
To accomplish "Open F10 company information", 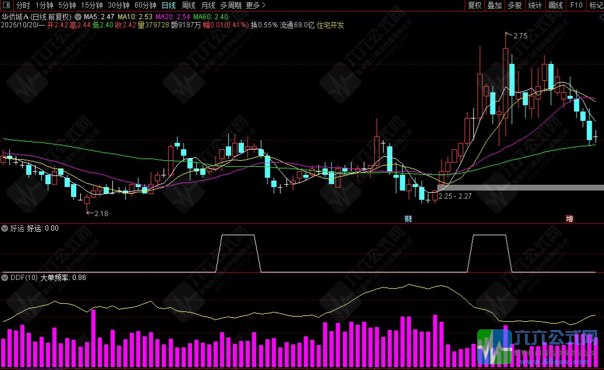I will 576,5.
